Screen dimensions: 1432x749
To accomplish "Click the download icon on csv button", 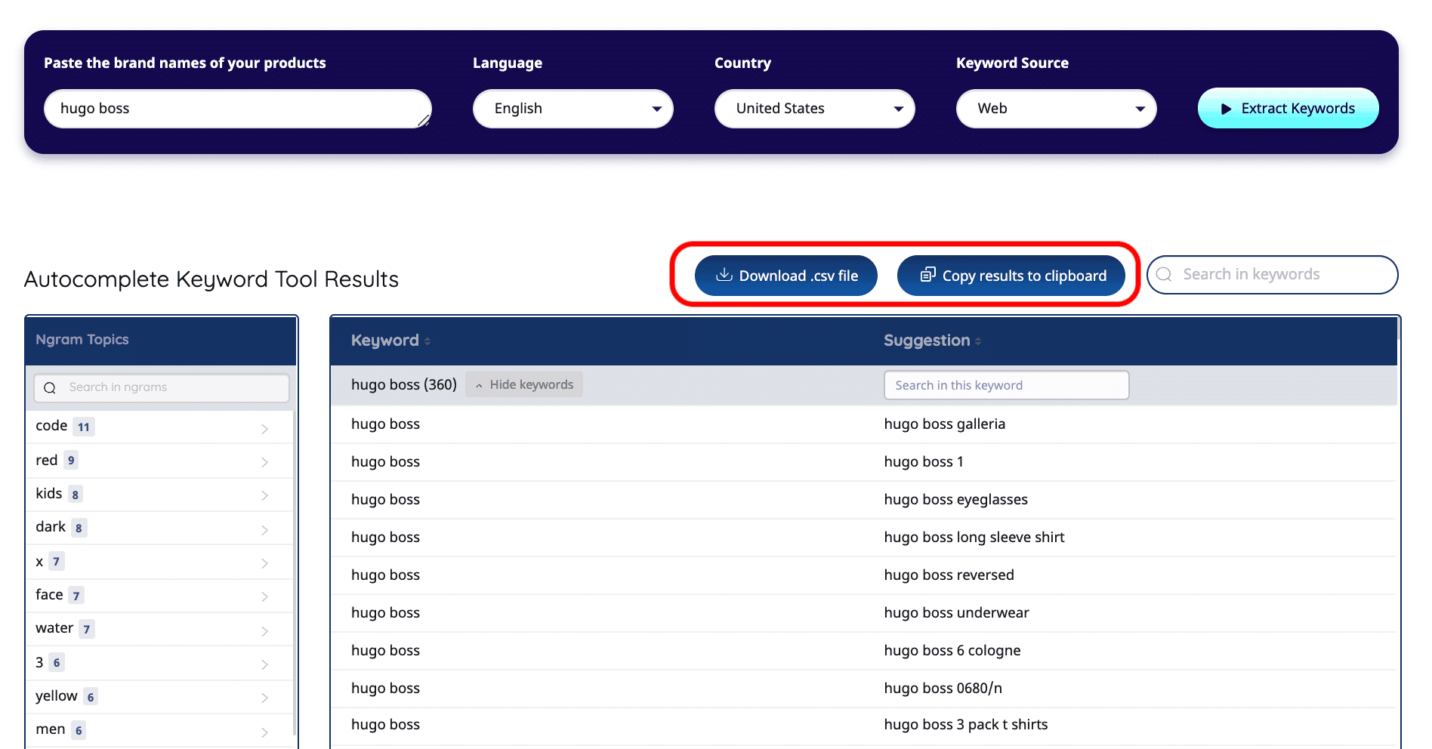I will click(724, 275).
